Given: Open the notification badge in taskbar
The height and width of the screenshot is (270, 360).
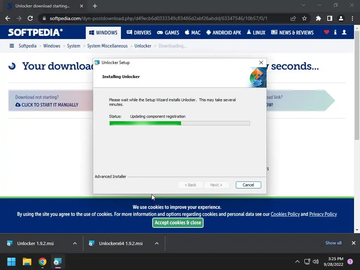Looking at the screenshot, I should pyautogui.click(x=350, y=262).
